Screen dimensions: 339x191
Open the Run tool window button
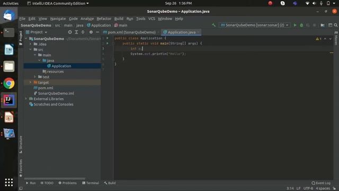coord(31,183)
